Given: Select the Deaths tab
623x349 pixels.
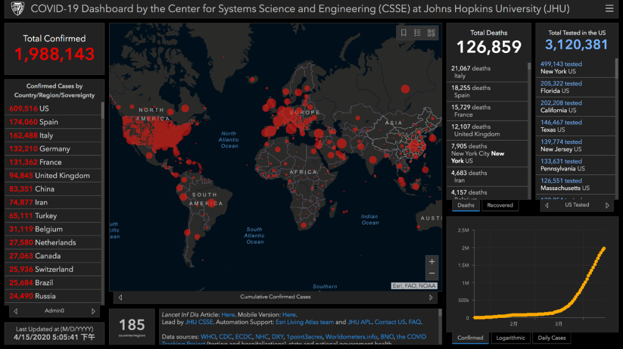Looking at the screenshot, I should click(466, 205).
